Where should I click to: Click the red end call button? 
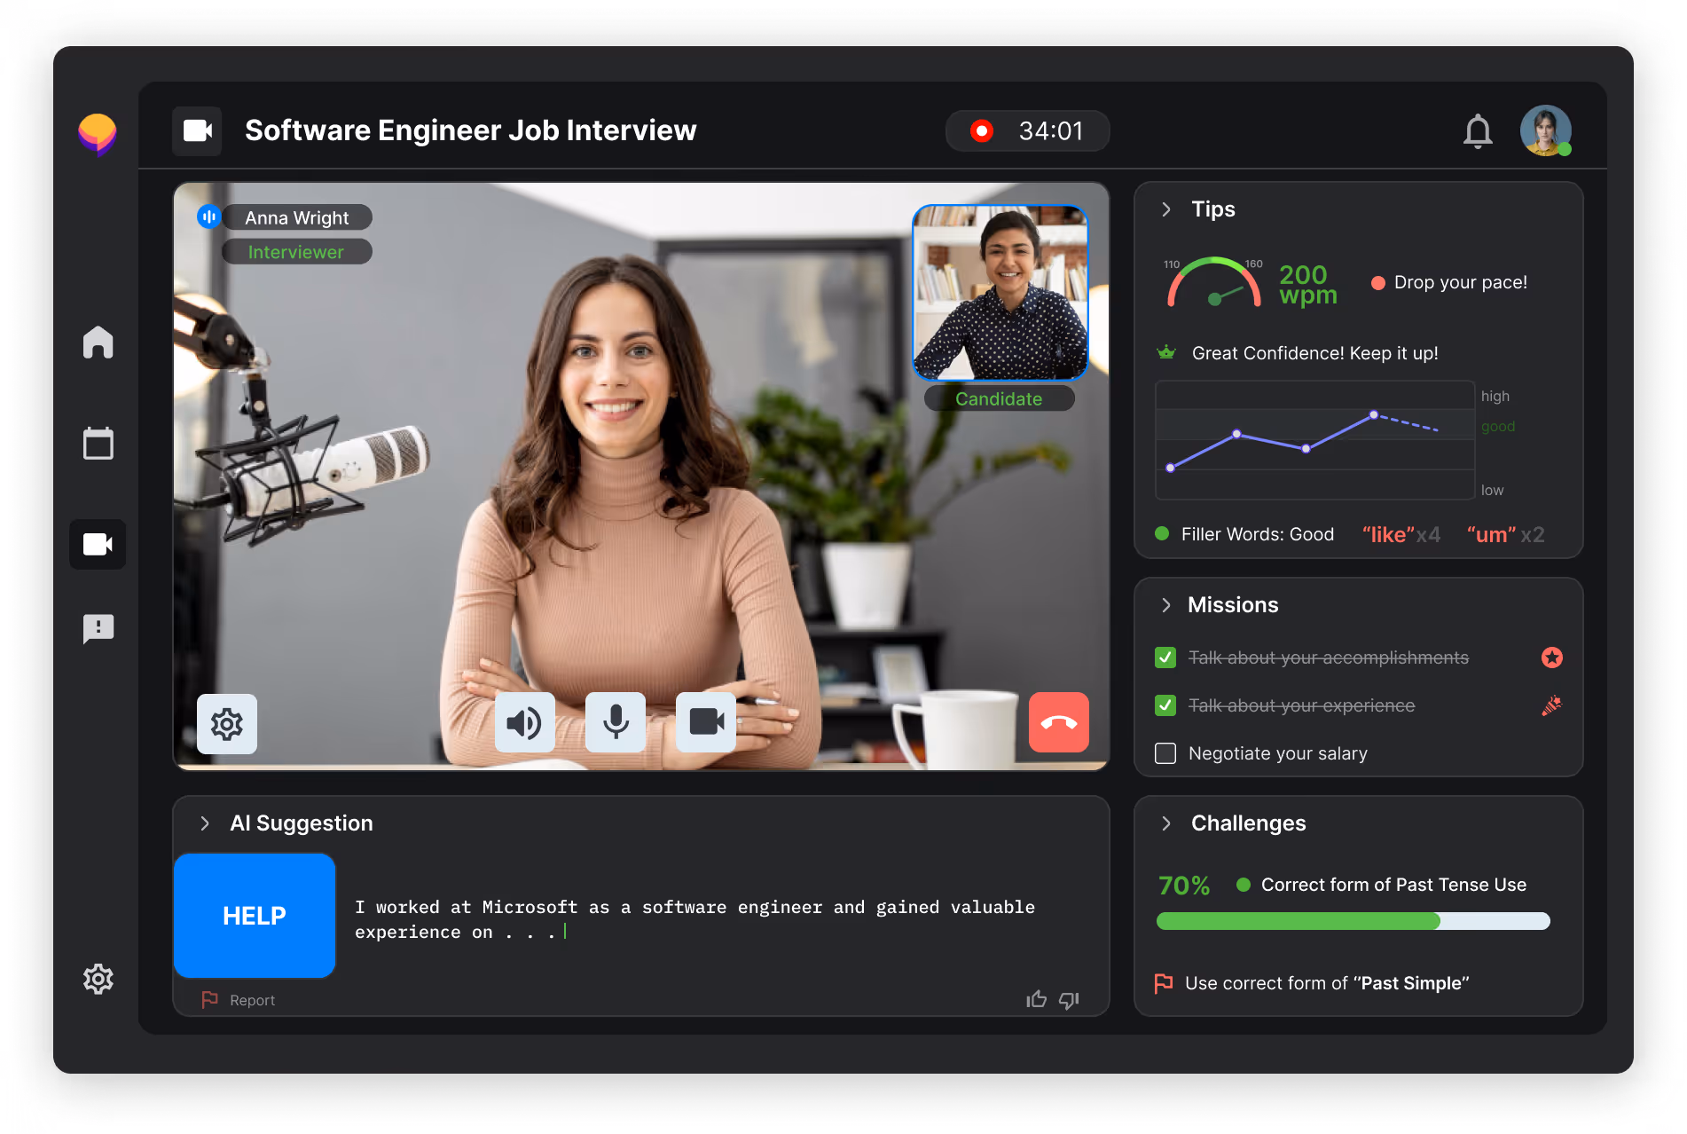[1058, 722]
